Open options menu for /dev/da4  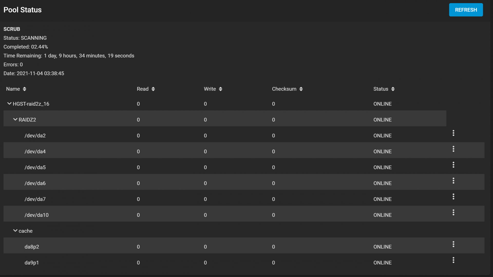(453, 149)
